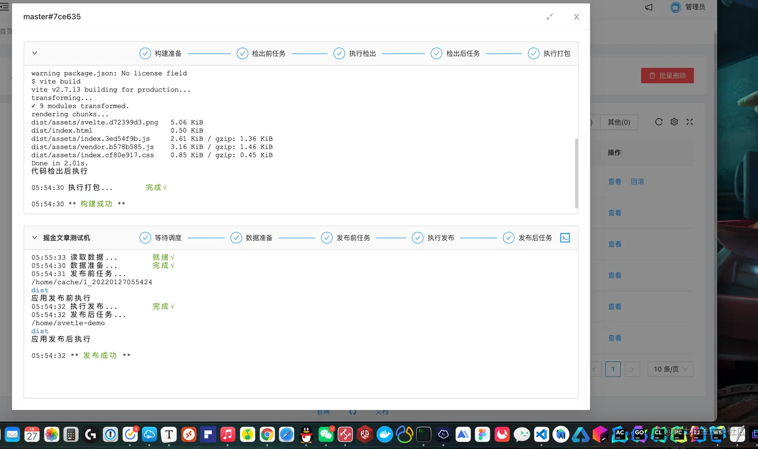
Task: Open Typora from the Dock
Action: coord(169,434)
